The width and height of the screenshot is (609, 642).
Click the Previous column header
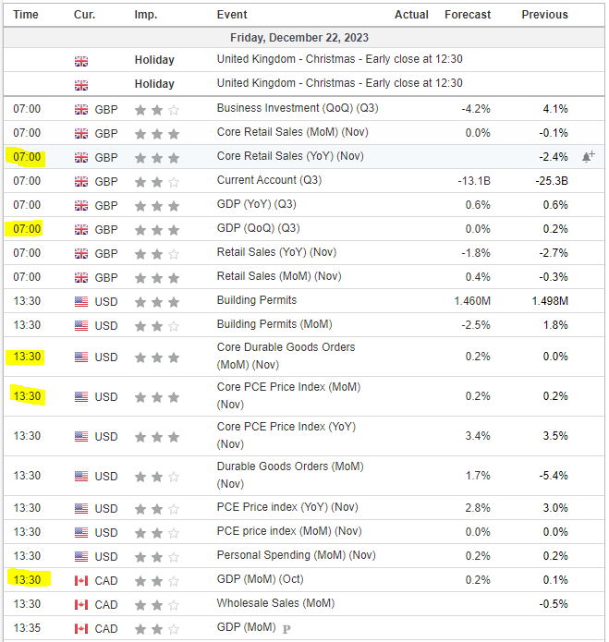tap(544, 14)
